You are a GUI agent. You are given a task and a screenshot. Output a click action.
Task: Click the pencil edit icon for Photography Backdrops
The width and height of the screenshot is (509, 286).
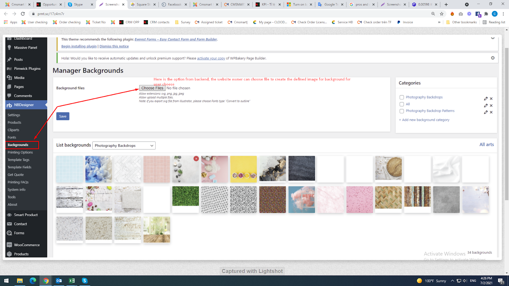[x=485, y=99]
